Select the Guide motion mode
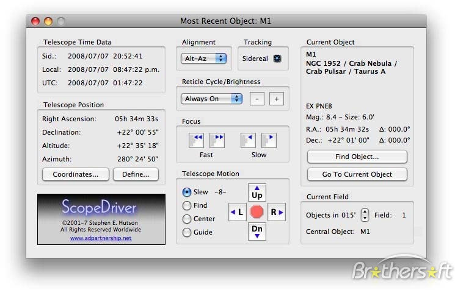455x290 pixels. point(187,232)
